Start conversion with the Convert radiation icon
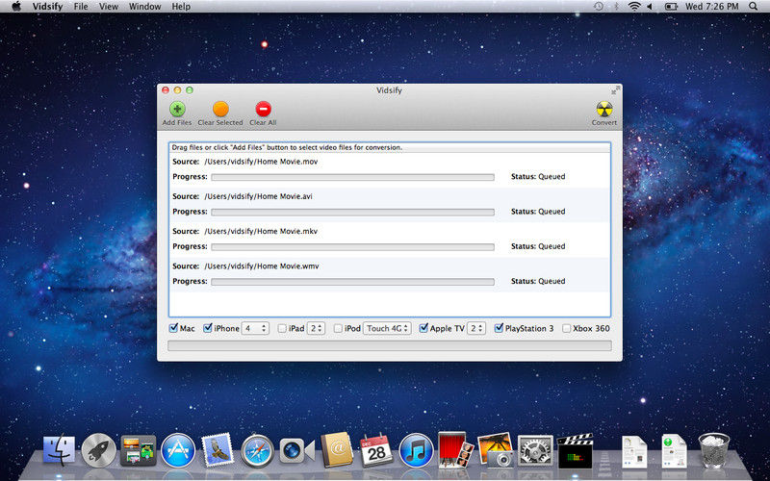This screenshot has height=481, width=770. click(x=604, y=109)
